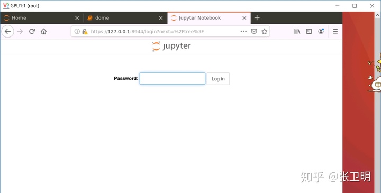Close the dome tab
Screen dimensions: 381x193
[161, 18]
